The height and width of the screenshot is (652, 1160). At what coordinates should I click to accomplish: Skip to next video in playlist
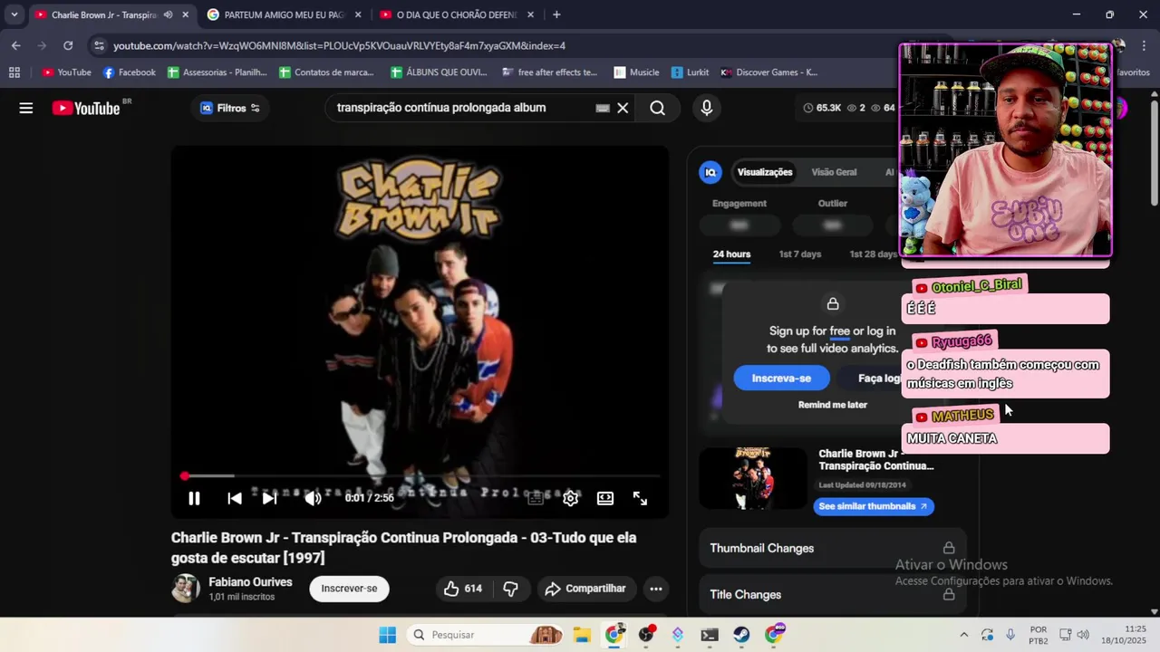point(269,498)
